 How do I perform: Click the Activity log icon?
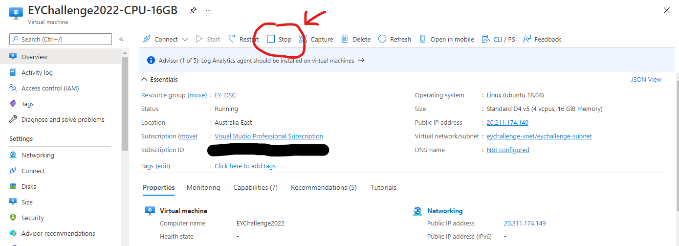(13, 72)
